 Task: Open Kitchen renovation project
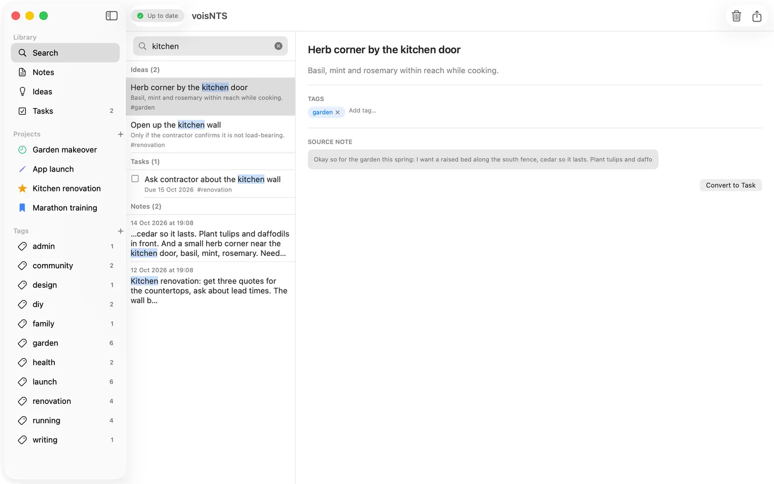(65, 188)
